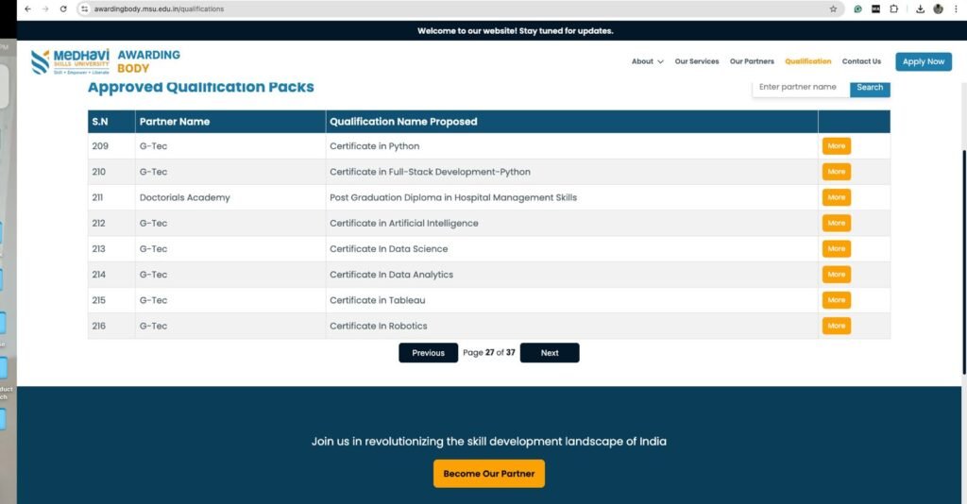Click the Search button

[x=870, y=88]
